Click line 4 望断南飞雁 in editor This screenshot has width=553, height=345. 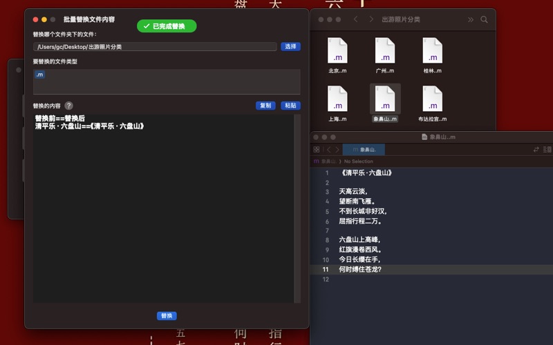pyautogui.click(x=357, y=201)
